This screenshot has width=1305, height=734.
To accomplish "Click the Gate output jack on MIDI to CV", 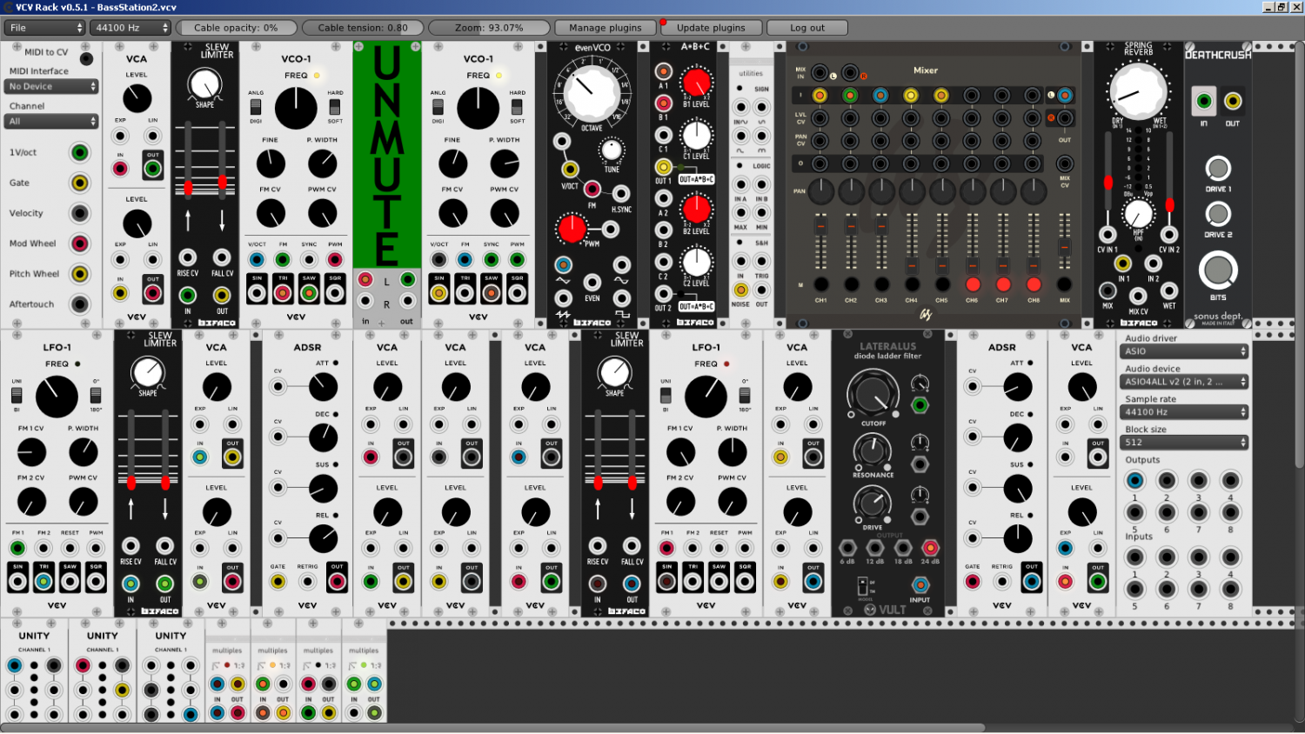I will click(x=80, y=183).
